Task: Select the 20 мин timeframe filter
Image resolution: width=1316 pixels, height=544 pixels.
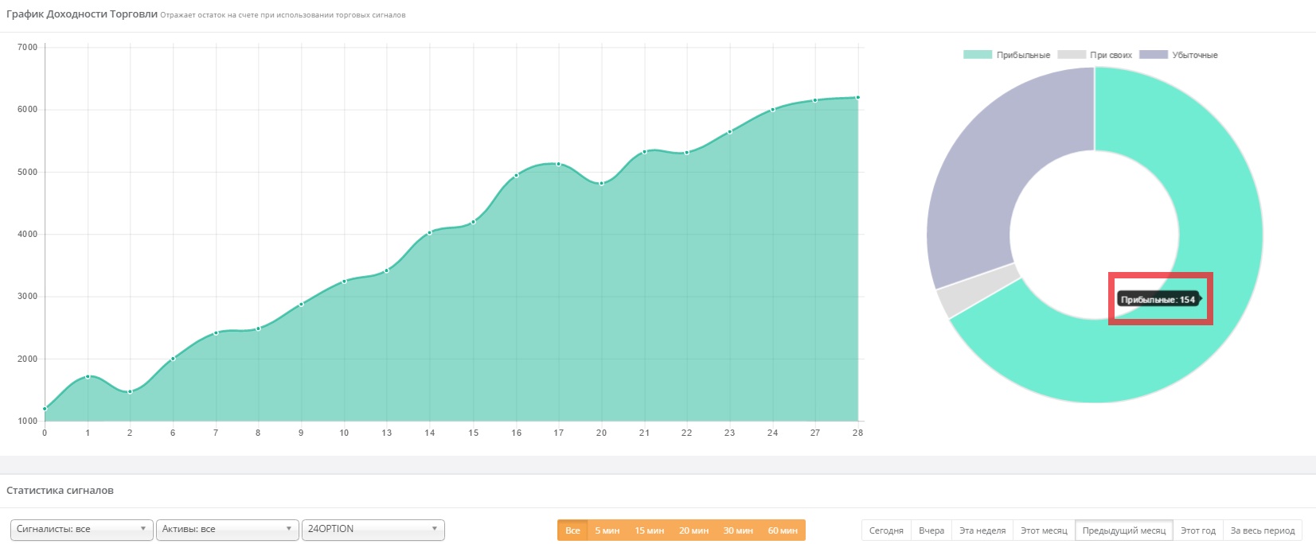Action: (x=694, y=530)
